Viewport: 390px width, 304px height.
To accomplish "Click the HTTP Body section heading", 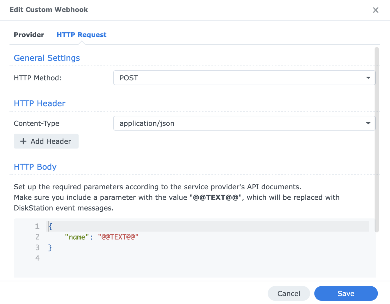I will [35, 167].
